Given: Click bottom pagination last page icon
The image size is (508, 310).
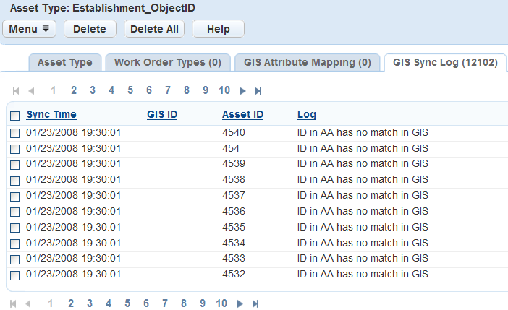Looking at the screenshot, I should coord(255,303).
